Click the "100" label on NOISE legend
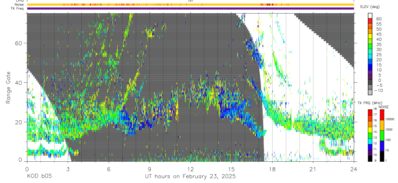This screenshot has height=183, width=398. coord(388,140)
